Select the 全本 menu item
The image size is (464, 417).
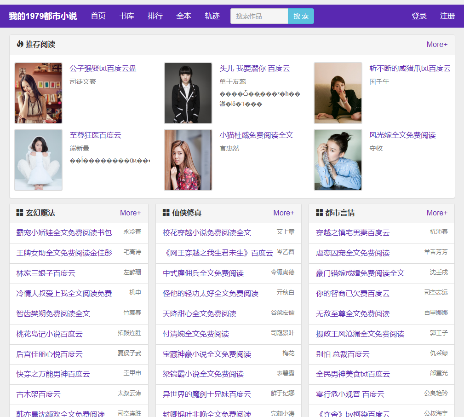click(183, 16)
